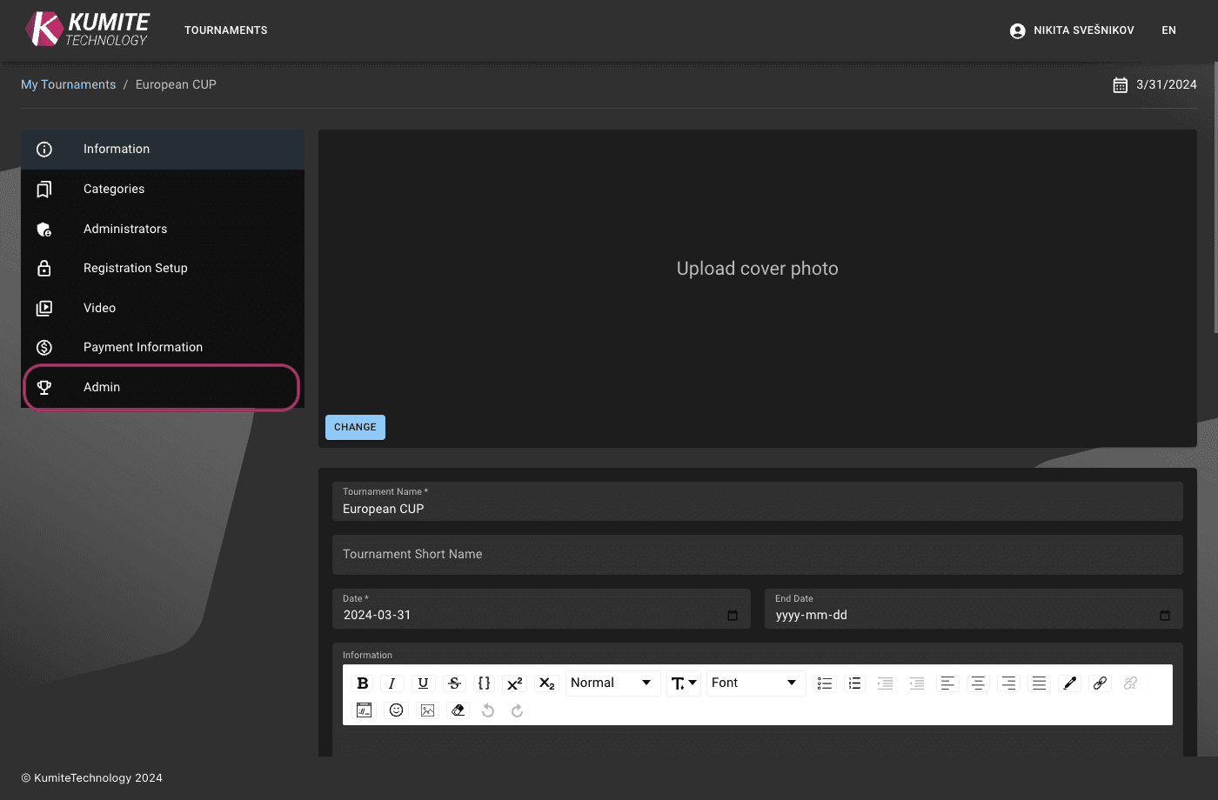
Task: Clear formatting with the eraser tool
Action: click(x=458, y=710)
